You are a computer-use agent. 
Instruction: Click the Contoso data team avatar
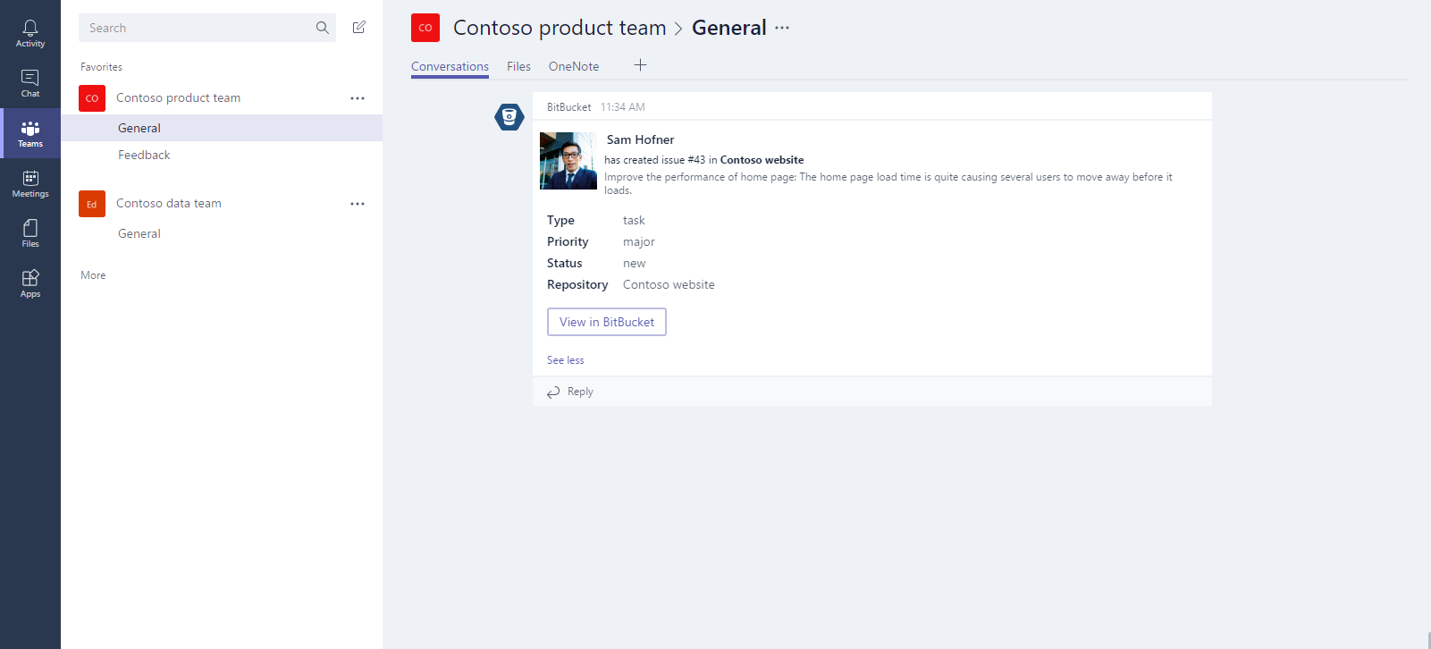coord(92,204)
